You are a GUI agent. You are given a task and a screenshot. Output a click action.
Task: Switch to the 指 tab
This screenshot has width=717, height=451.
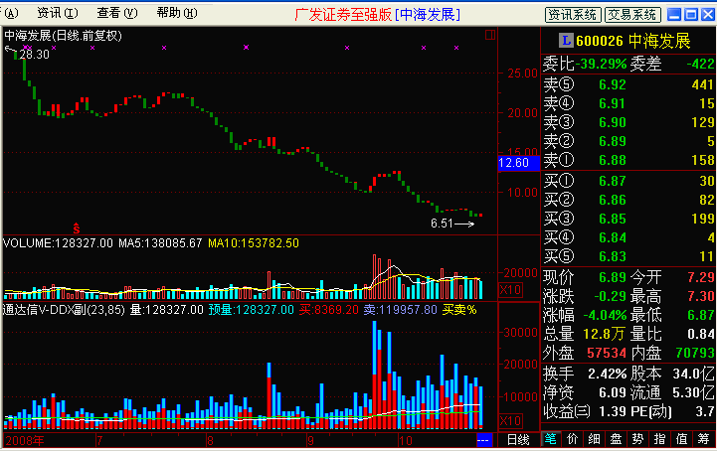pyautogui.click(x=660, y=440)
